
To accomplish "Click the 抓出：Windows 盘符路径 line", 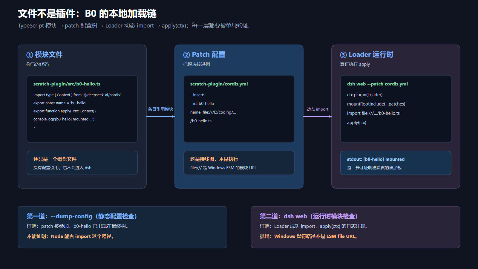I will [309, 236].
